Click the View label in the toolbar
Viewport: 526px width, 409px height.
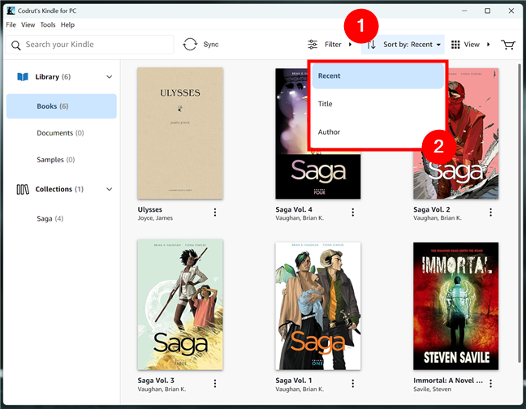(472, 45)
